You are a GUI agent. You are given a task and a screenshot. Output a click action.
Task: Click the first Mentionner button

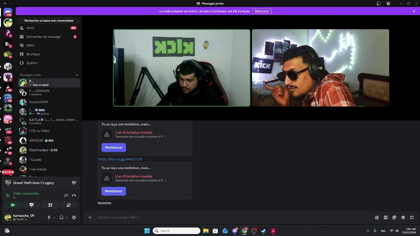click(114, 147)
